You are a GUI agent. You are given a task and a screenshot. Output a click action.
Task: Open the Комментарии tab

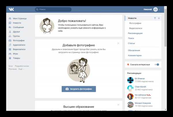pyautogui.click(x=135, y=55)
